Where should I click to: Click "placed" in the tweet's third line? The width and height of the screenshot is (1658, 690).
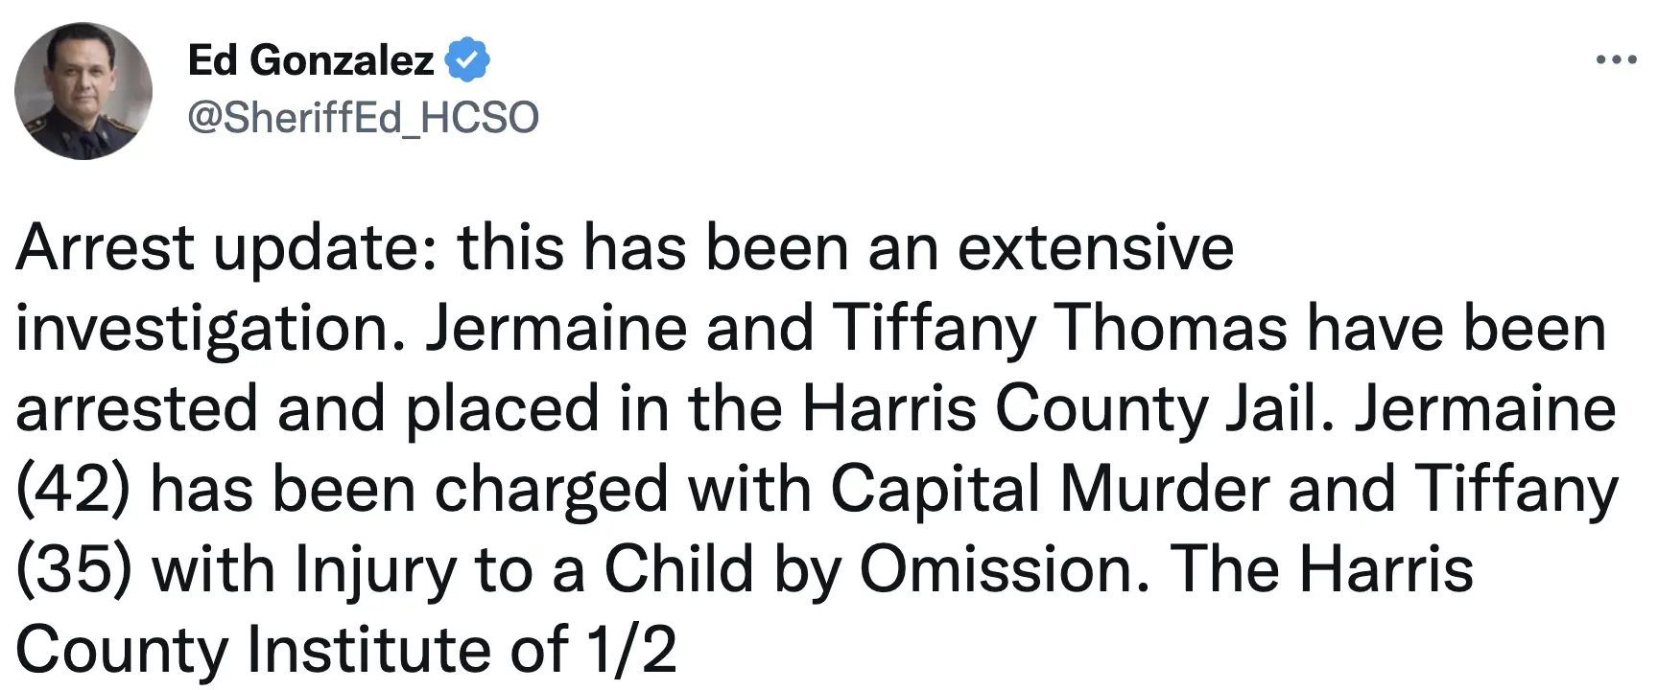pyautogui.click(x=502, y=409)
